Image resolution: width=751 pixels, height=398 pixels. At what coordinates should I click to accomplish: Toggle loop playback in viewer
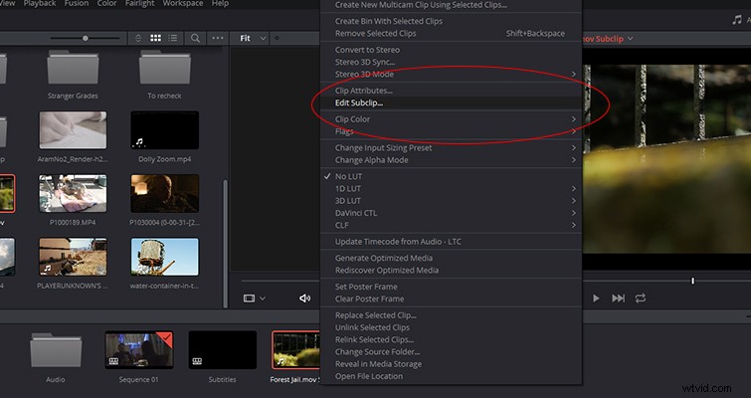pos(641,298)
